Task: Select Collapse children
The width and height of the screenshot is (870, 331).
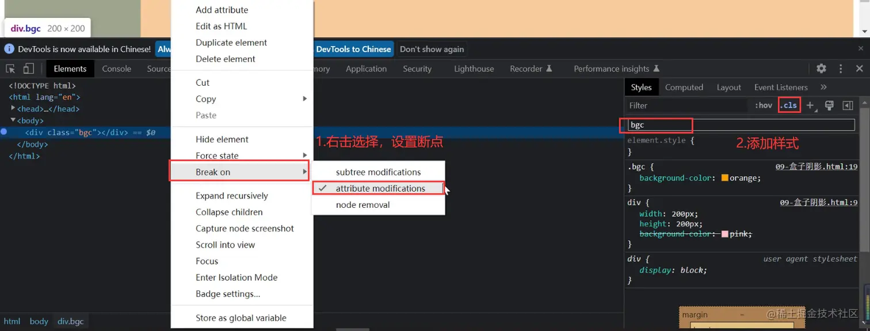Action: (242, 212)
